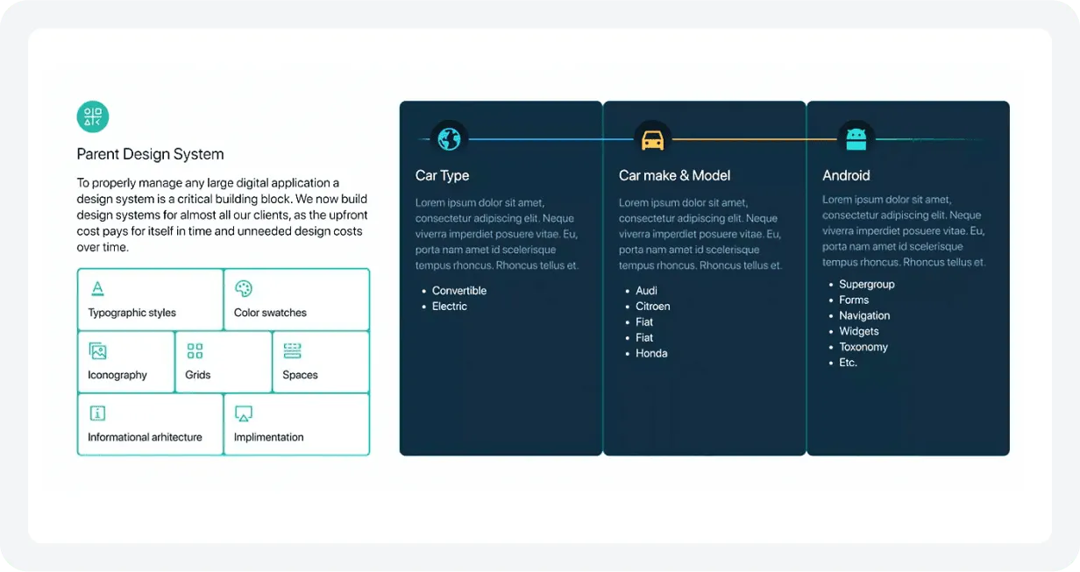Viewport: 1080px width, 572px height.
Task: Select Citroen in the car make list
Action: [x=653, y=307]
